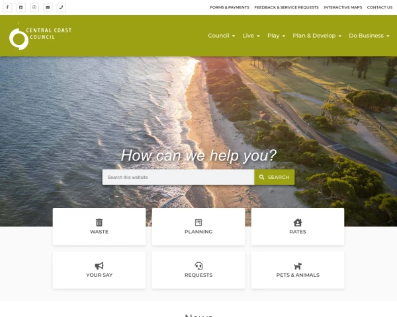The height and width of the screenshot is (317, 397).
Task: Open the Facebook social icon
Action: click(7, 7)
